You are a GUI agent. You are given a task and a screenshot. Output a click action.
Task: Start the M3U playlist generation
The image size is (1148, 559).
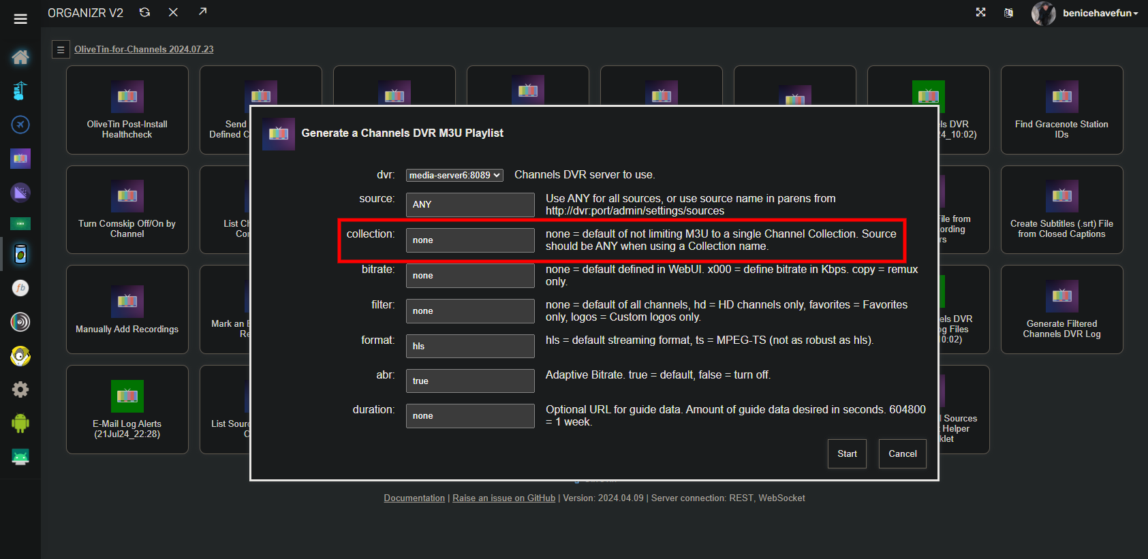point(848,454)
